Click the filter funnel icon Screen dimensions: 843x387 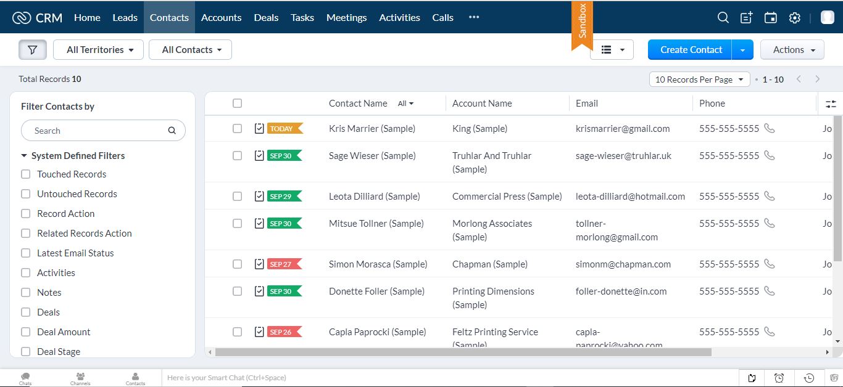(33, 50)
